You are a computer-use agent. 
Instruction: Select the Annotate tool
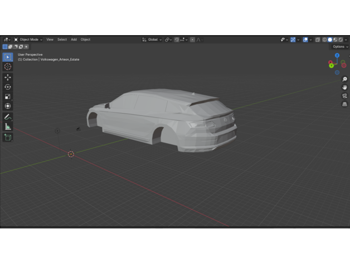[x=8, y=118]
